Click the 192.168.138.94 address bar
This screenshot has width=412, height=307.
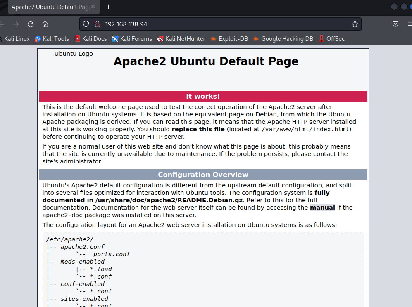click(x=220, y=24)
